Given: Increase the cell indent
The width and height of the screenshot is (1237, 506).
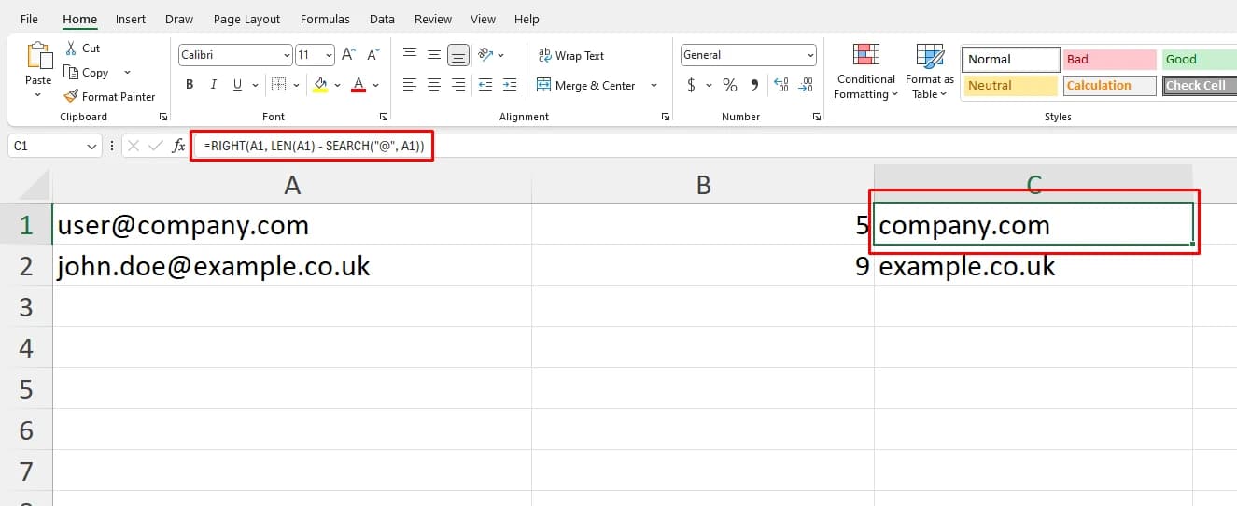Looking at the screenshot, I should click(509, 85).
